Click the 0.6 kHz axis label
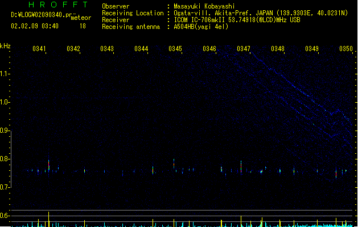 pos(5,216)
